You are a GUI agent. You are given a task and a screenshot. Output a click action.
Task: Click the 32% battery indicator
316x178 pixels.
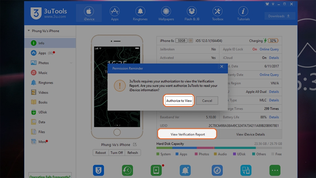pyautogui.click(x=273, y=41)
